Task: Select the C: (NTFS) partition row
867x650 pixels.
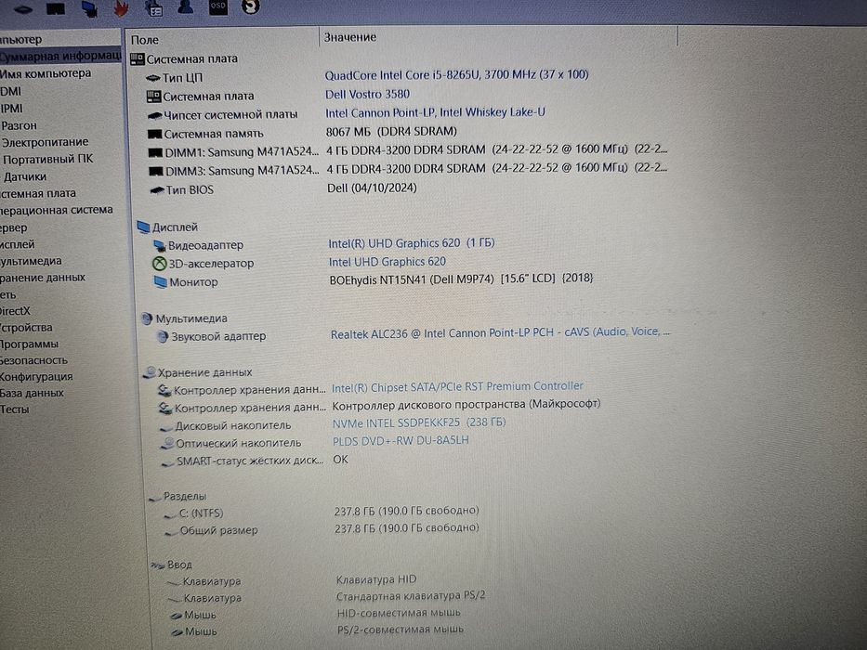Action: [x=323, y=512]
